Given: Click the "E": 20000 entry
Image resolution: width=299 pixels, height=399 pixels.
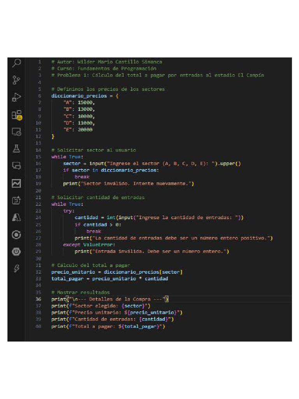Looking at the screenshot, I should pos(78,129).
